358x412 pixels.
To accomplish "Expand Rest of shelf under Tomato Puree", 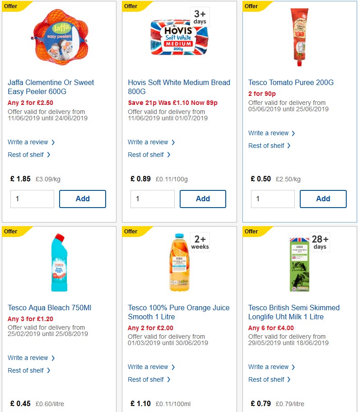I will point(266,146).
